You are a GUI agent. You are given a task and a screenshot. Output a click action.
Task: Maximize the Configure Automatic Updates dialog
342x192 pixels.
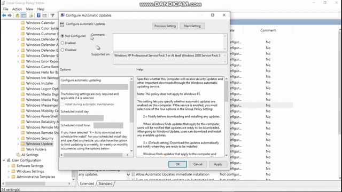click(213, 15)
